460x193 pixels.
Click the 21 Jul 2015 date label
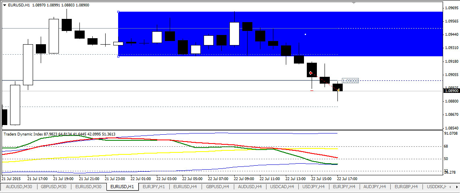(12, 179)
